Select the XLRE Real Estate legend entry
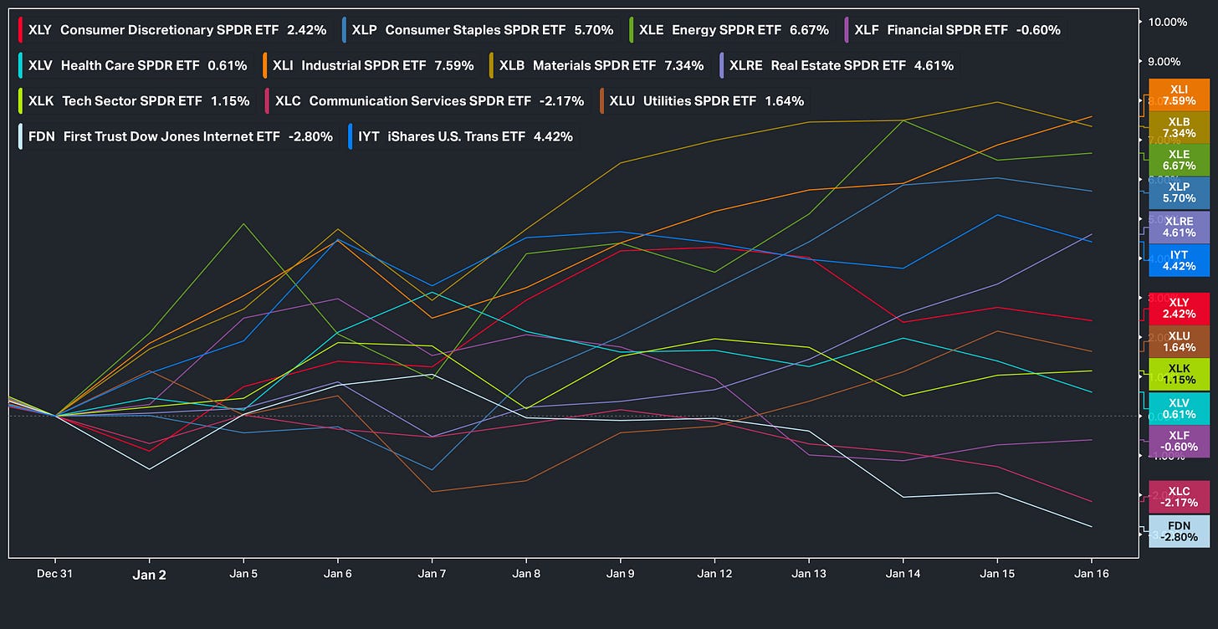 coord(837,65)
